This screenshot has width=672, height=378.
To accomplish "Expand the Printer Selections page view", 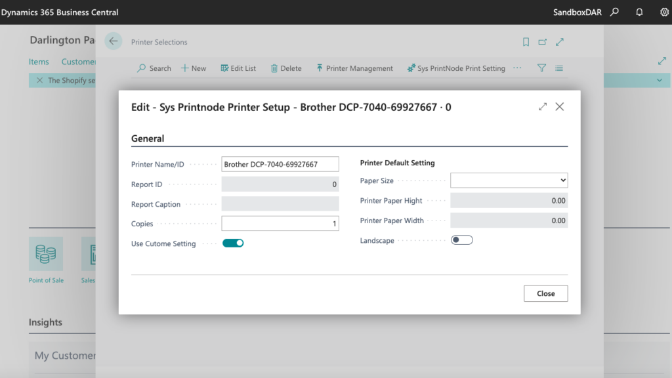I will pos(560,41).
